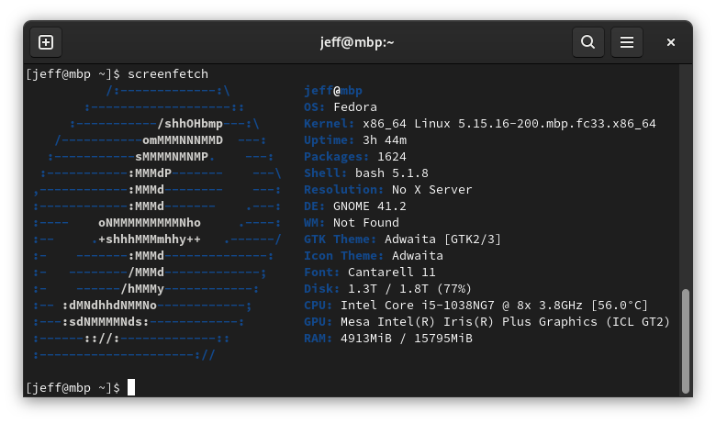The width and height of the screenshot is (716, 423).
Task: Click the shell value bash 5.1.8
Action: click(392, 173)
